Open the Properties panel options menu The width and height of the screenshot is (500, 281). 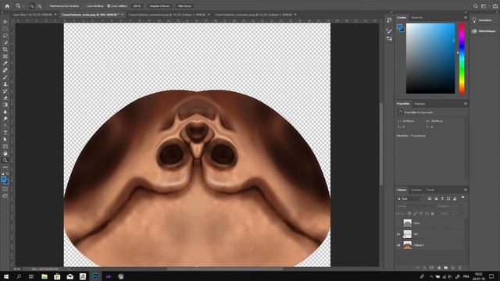[x=466, y=104]
